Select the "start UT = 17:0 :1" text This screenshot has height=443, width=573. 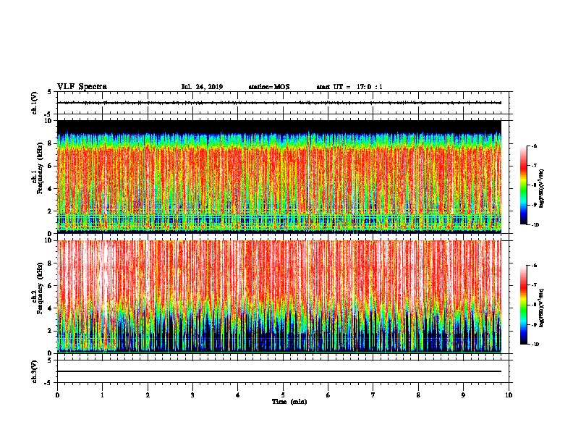(349, 87)
